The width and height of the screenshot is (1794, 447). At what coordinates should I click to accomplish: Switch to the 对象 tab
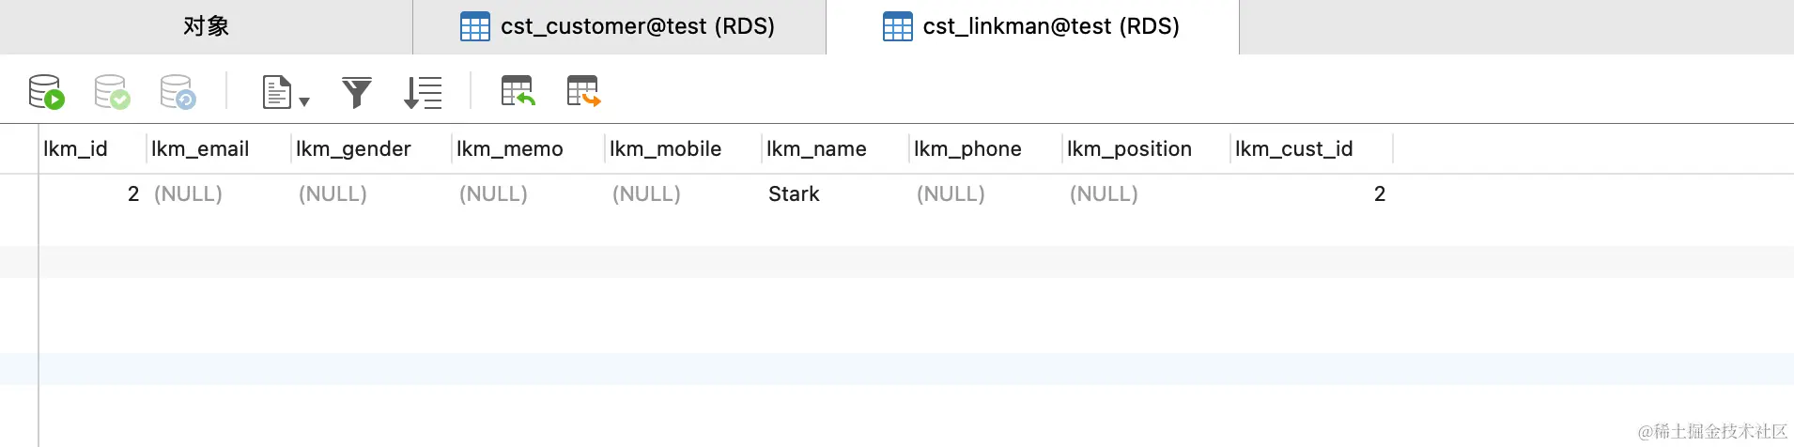tap(207, 26)
